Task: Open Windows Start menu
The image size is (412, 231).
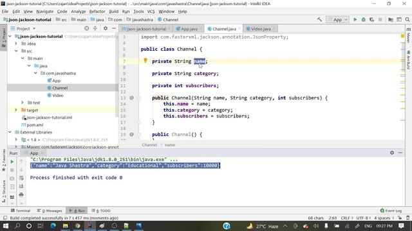Action: click(x=5, y=226)
